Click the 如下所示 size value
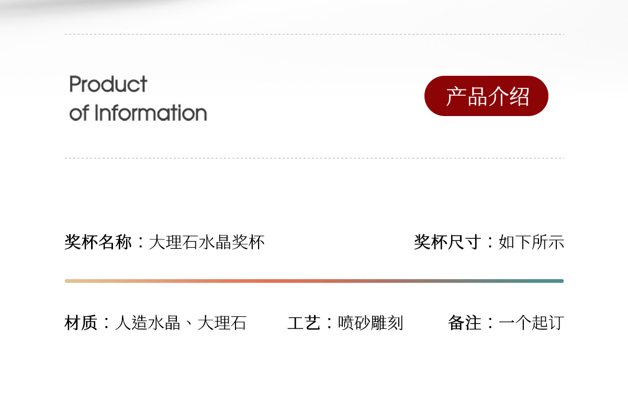The width and height of the screenshot is (628, 413). click(531, 242)
